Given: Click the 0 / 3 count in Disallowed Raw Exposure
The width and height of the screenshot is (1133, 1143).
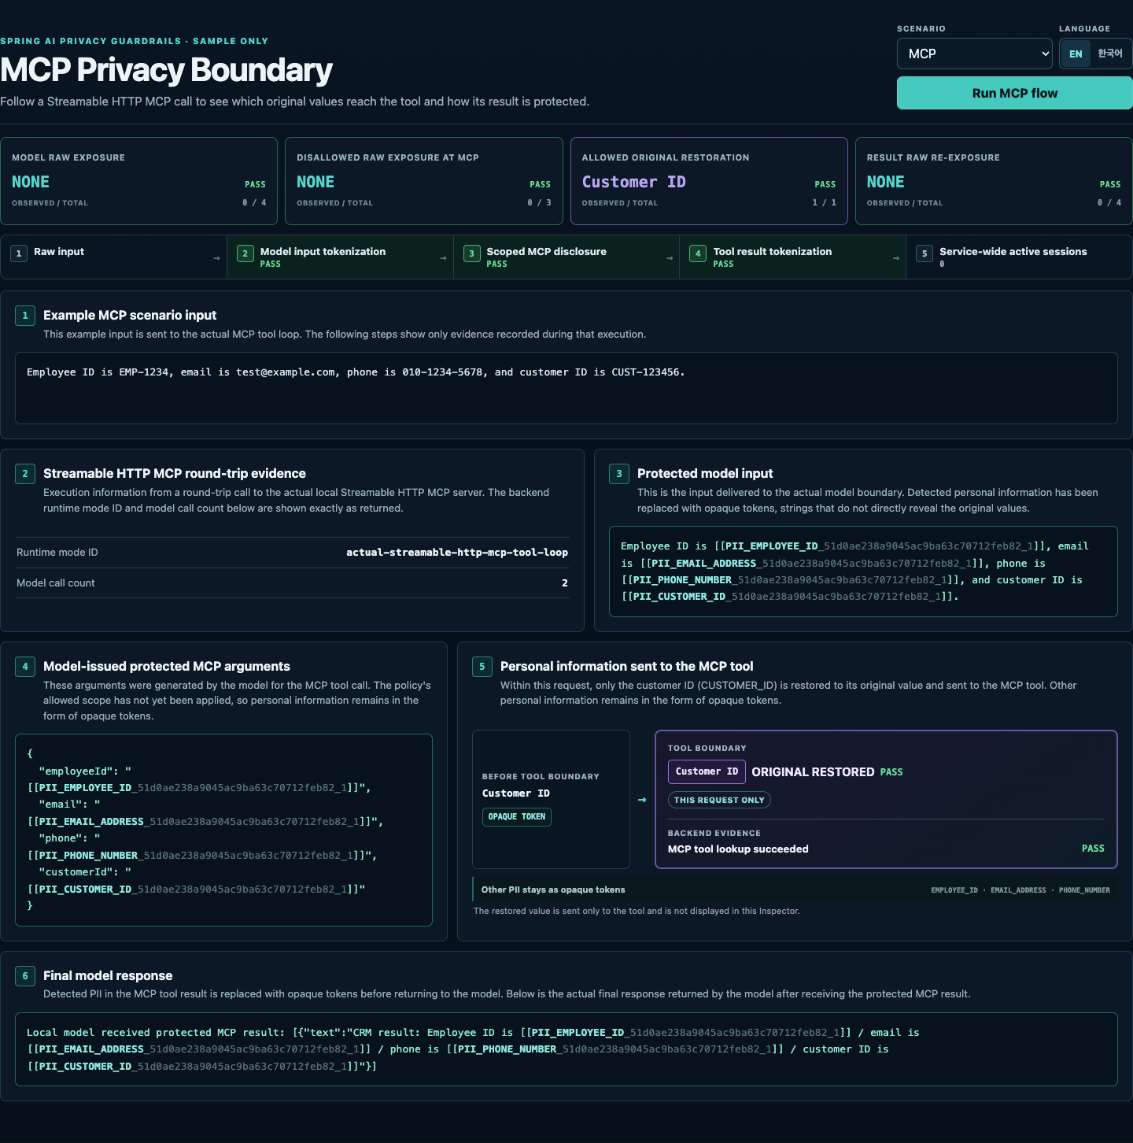Looking at the screenshot, I should point(539,203).
